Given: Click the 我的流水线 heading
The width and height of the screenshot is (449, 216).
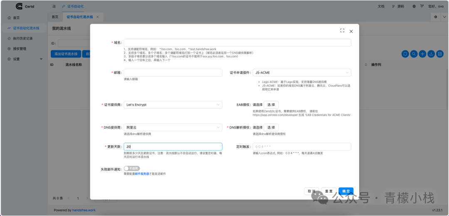Looking at the screenshot, I should click(61, 28).
